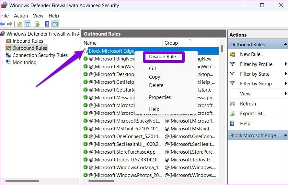Select Inbound Rules in the tree
Screen dimensions: 288x185
[28, 41]
